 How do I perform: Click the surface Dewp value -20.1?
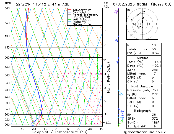tap(156, 66)
